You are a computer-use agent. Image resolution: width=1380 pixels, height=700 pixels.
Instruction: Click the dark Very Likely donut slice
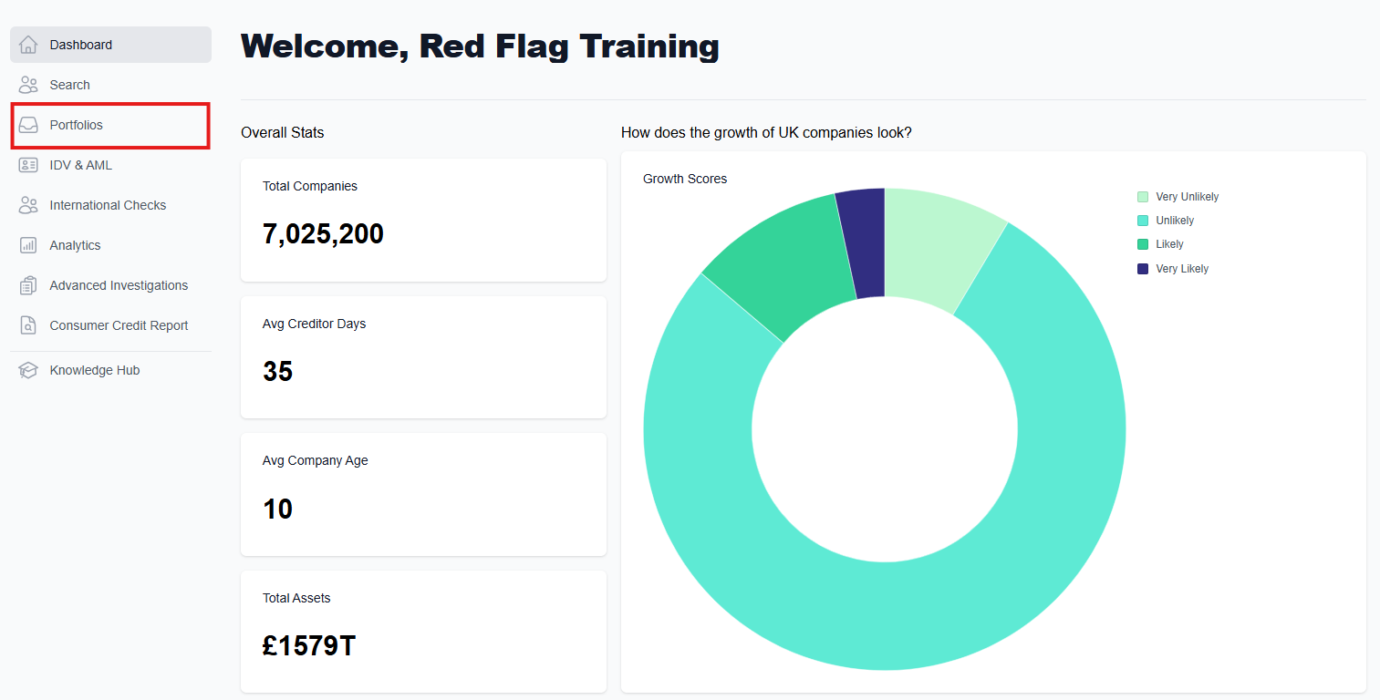click(865, 242)
